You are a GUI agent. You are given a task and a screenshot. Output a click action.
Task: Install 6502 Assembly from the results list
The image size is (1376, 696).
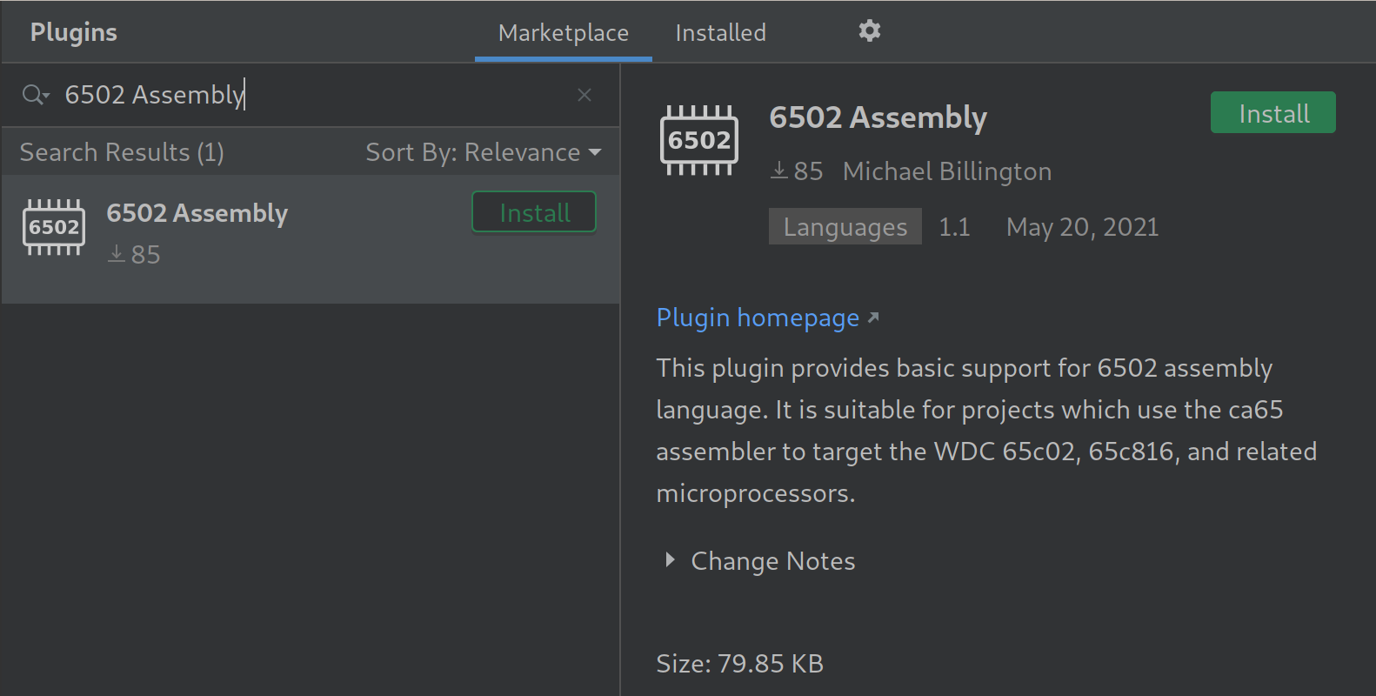534,212
